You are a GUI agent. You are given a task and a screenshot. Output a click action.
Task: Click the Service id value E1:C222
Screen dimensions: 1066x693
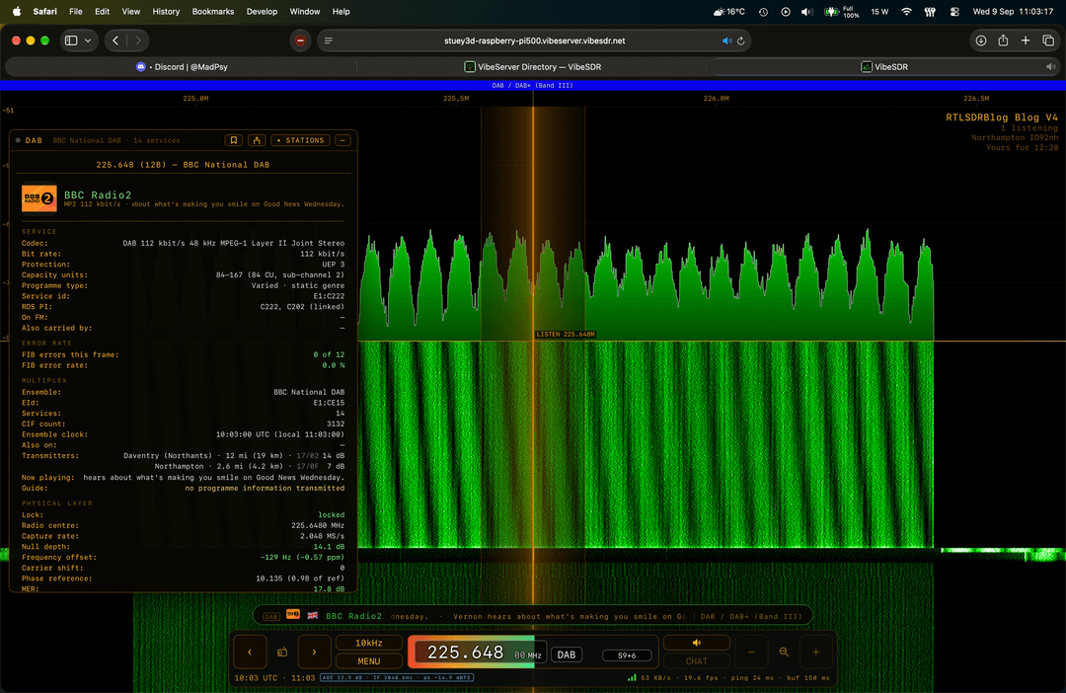coord(329,296)
